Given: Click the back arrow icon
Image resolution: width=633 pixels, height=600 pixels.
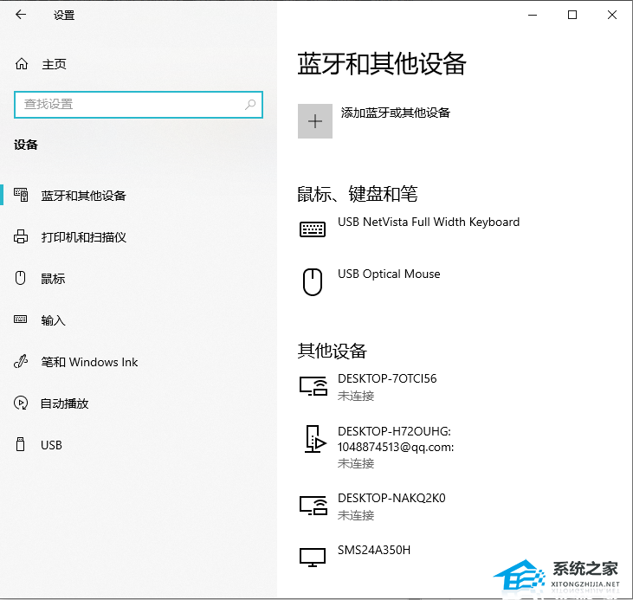Looking at the screenshot, I should click(21, 15).
